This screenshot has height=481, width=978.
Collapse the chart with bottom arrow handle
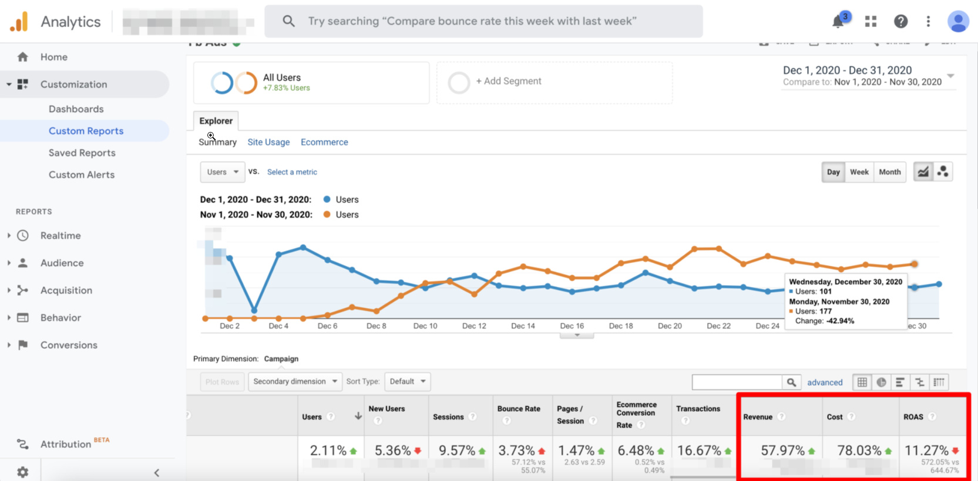(577, 336)
